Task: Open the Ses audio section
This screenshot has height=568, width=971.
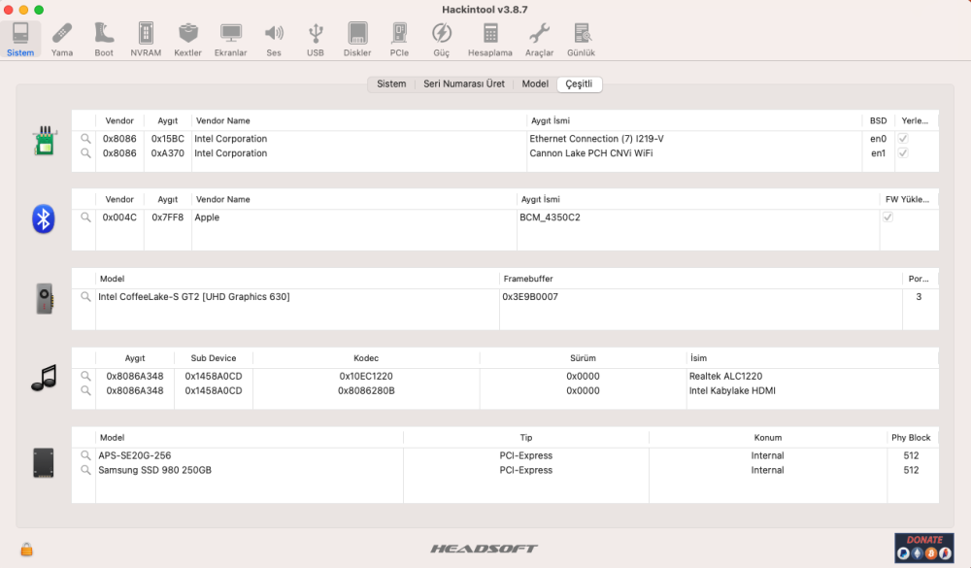Action: click(274, 40)
